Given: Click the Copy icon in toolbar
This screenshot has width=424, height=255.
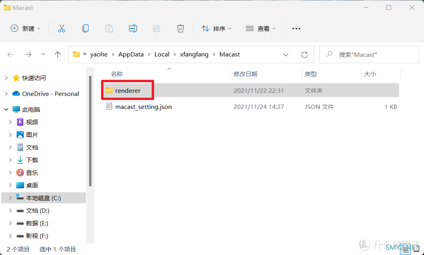Looking at the screenshot, I should (x=86, y=28).
